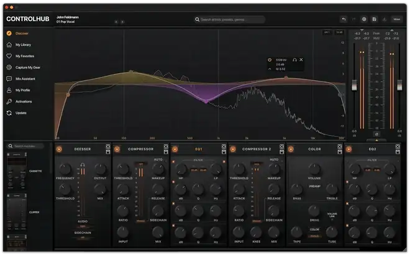This screenshot has height=255, width=410.
Task: Toggle the Compressor module power button
Action: pos(117,149)
